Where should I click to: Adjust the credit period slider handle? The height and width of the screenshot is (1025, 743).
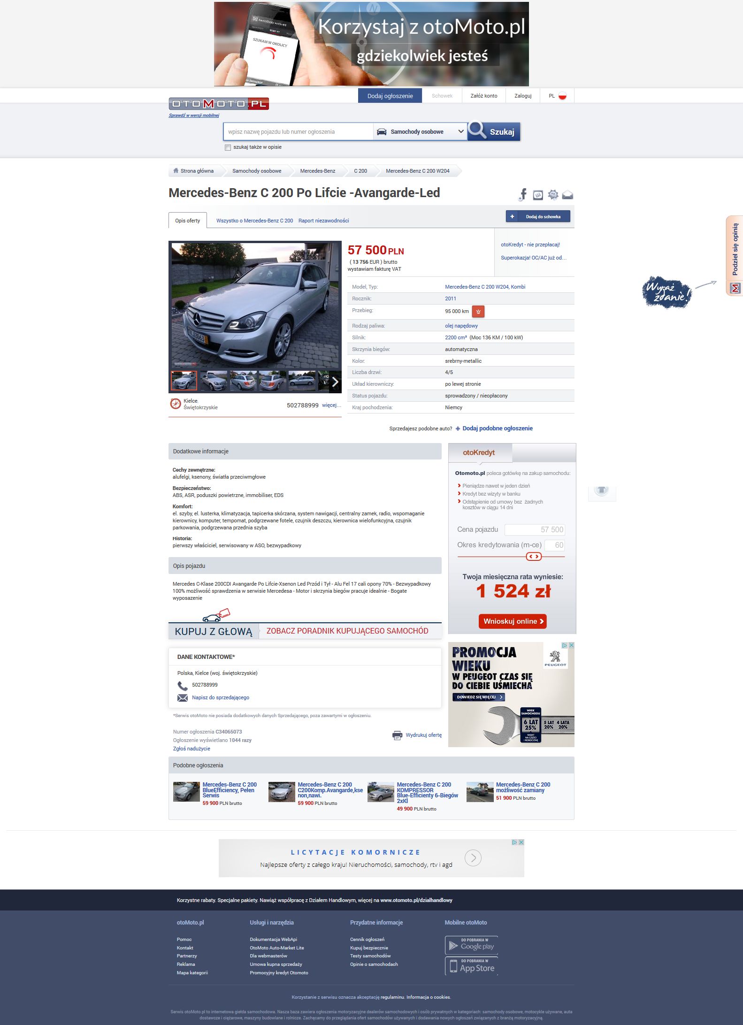534,557
